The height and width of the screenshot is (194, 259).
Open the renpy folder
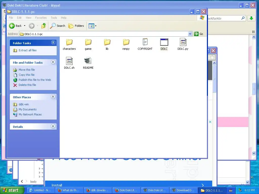pos(126,44)
